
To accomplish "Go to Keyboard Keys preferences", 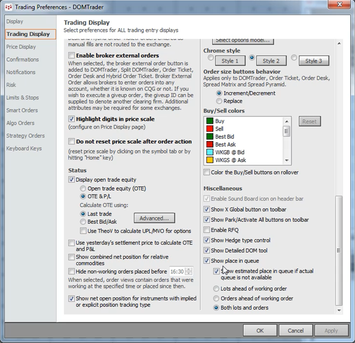I will tap(24, 148).
